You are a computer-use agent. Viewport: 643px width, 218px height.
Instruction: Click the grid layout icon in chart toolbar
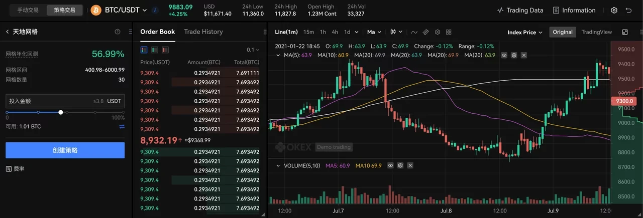pos(449,32)
